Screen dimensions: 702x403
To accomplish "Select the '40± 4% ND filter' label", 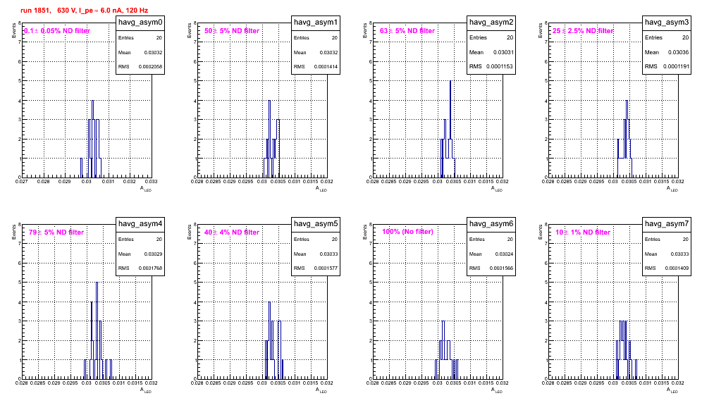I will (x=232, y=232).
